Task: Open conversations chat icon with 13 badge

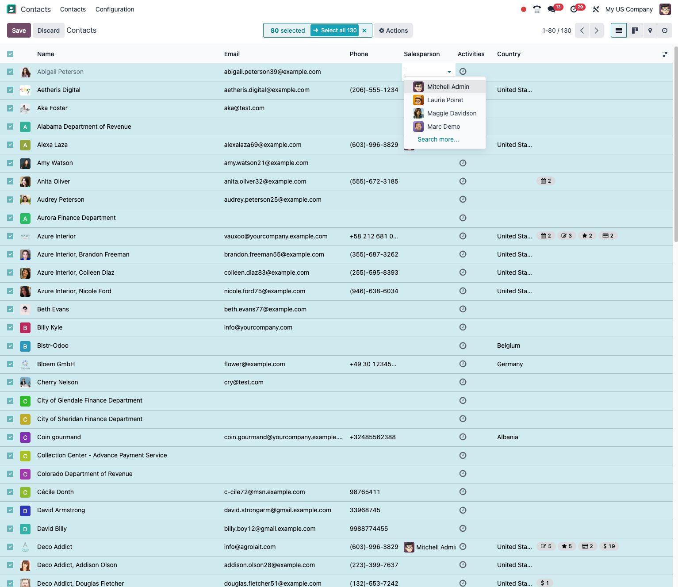Action: 552,9
